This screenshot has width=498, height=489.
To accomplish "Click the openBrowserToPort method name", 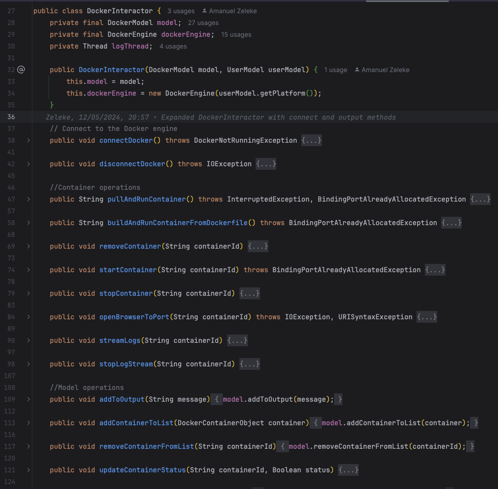I will [134, 316].
